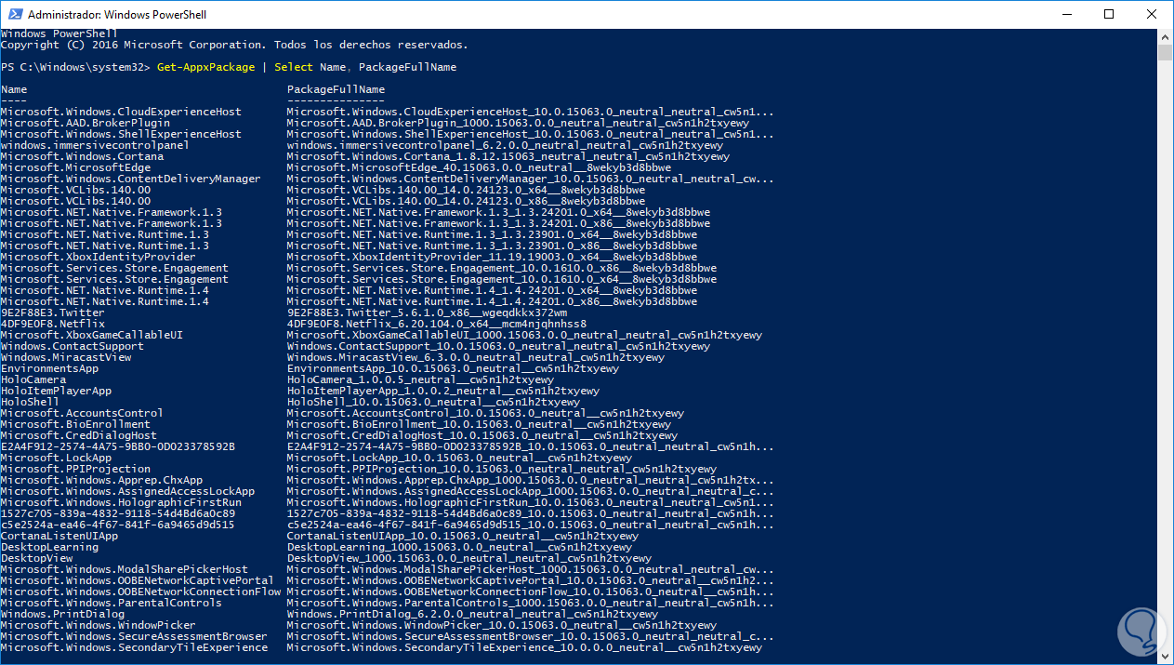Click the HoloCamera name entry

tap(33, 379)
